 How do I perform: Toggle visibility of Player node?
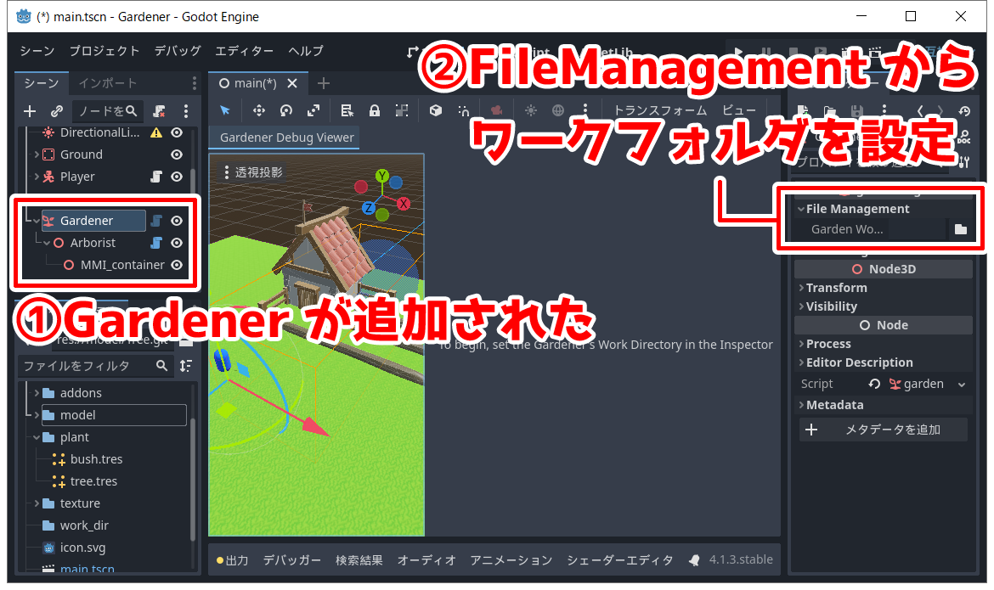[177, 177]
